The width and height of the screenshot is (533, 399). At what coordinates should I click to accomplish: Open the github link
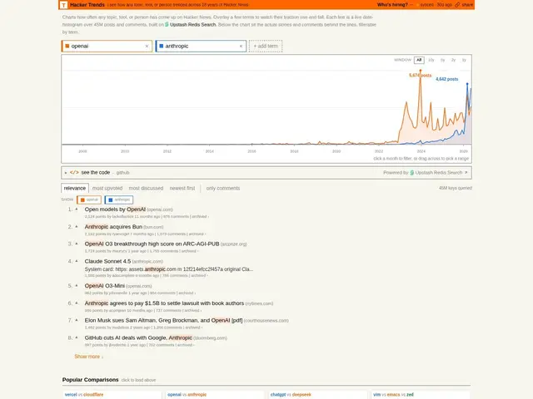(x=122, y=173)
